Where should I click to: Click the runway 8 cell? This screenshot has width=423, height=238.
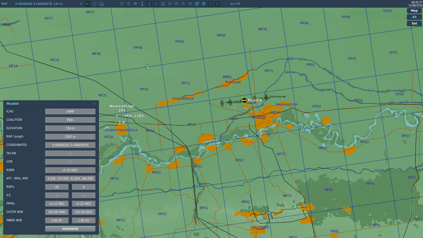[84, 187]
